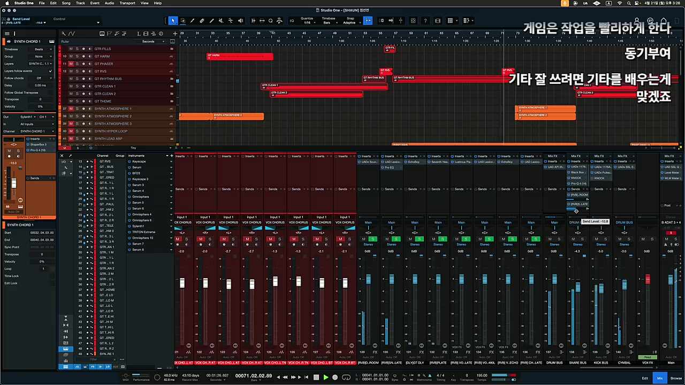The height and width of the screenshot is (385, 685).
Task: Select the Arrow tool in the toolbar
Action: [173, 21]
